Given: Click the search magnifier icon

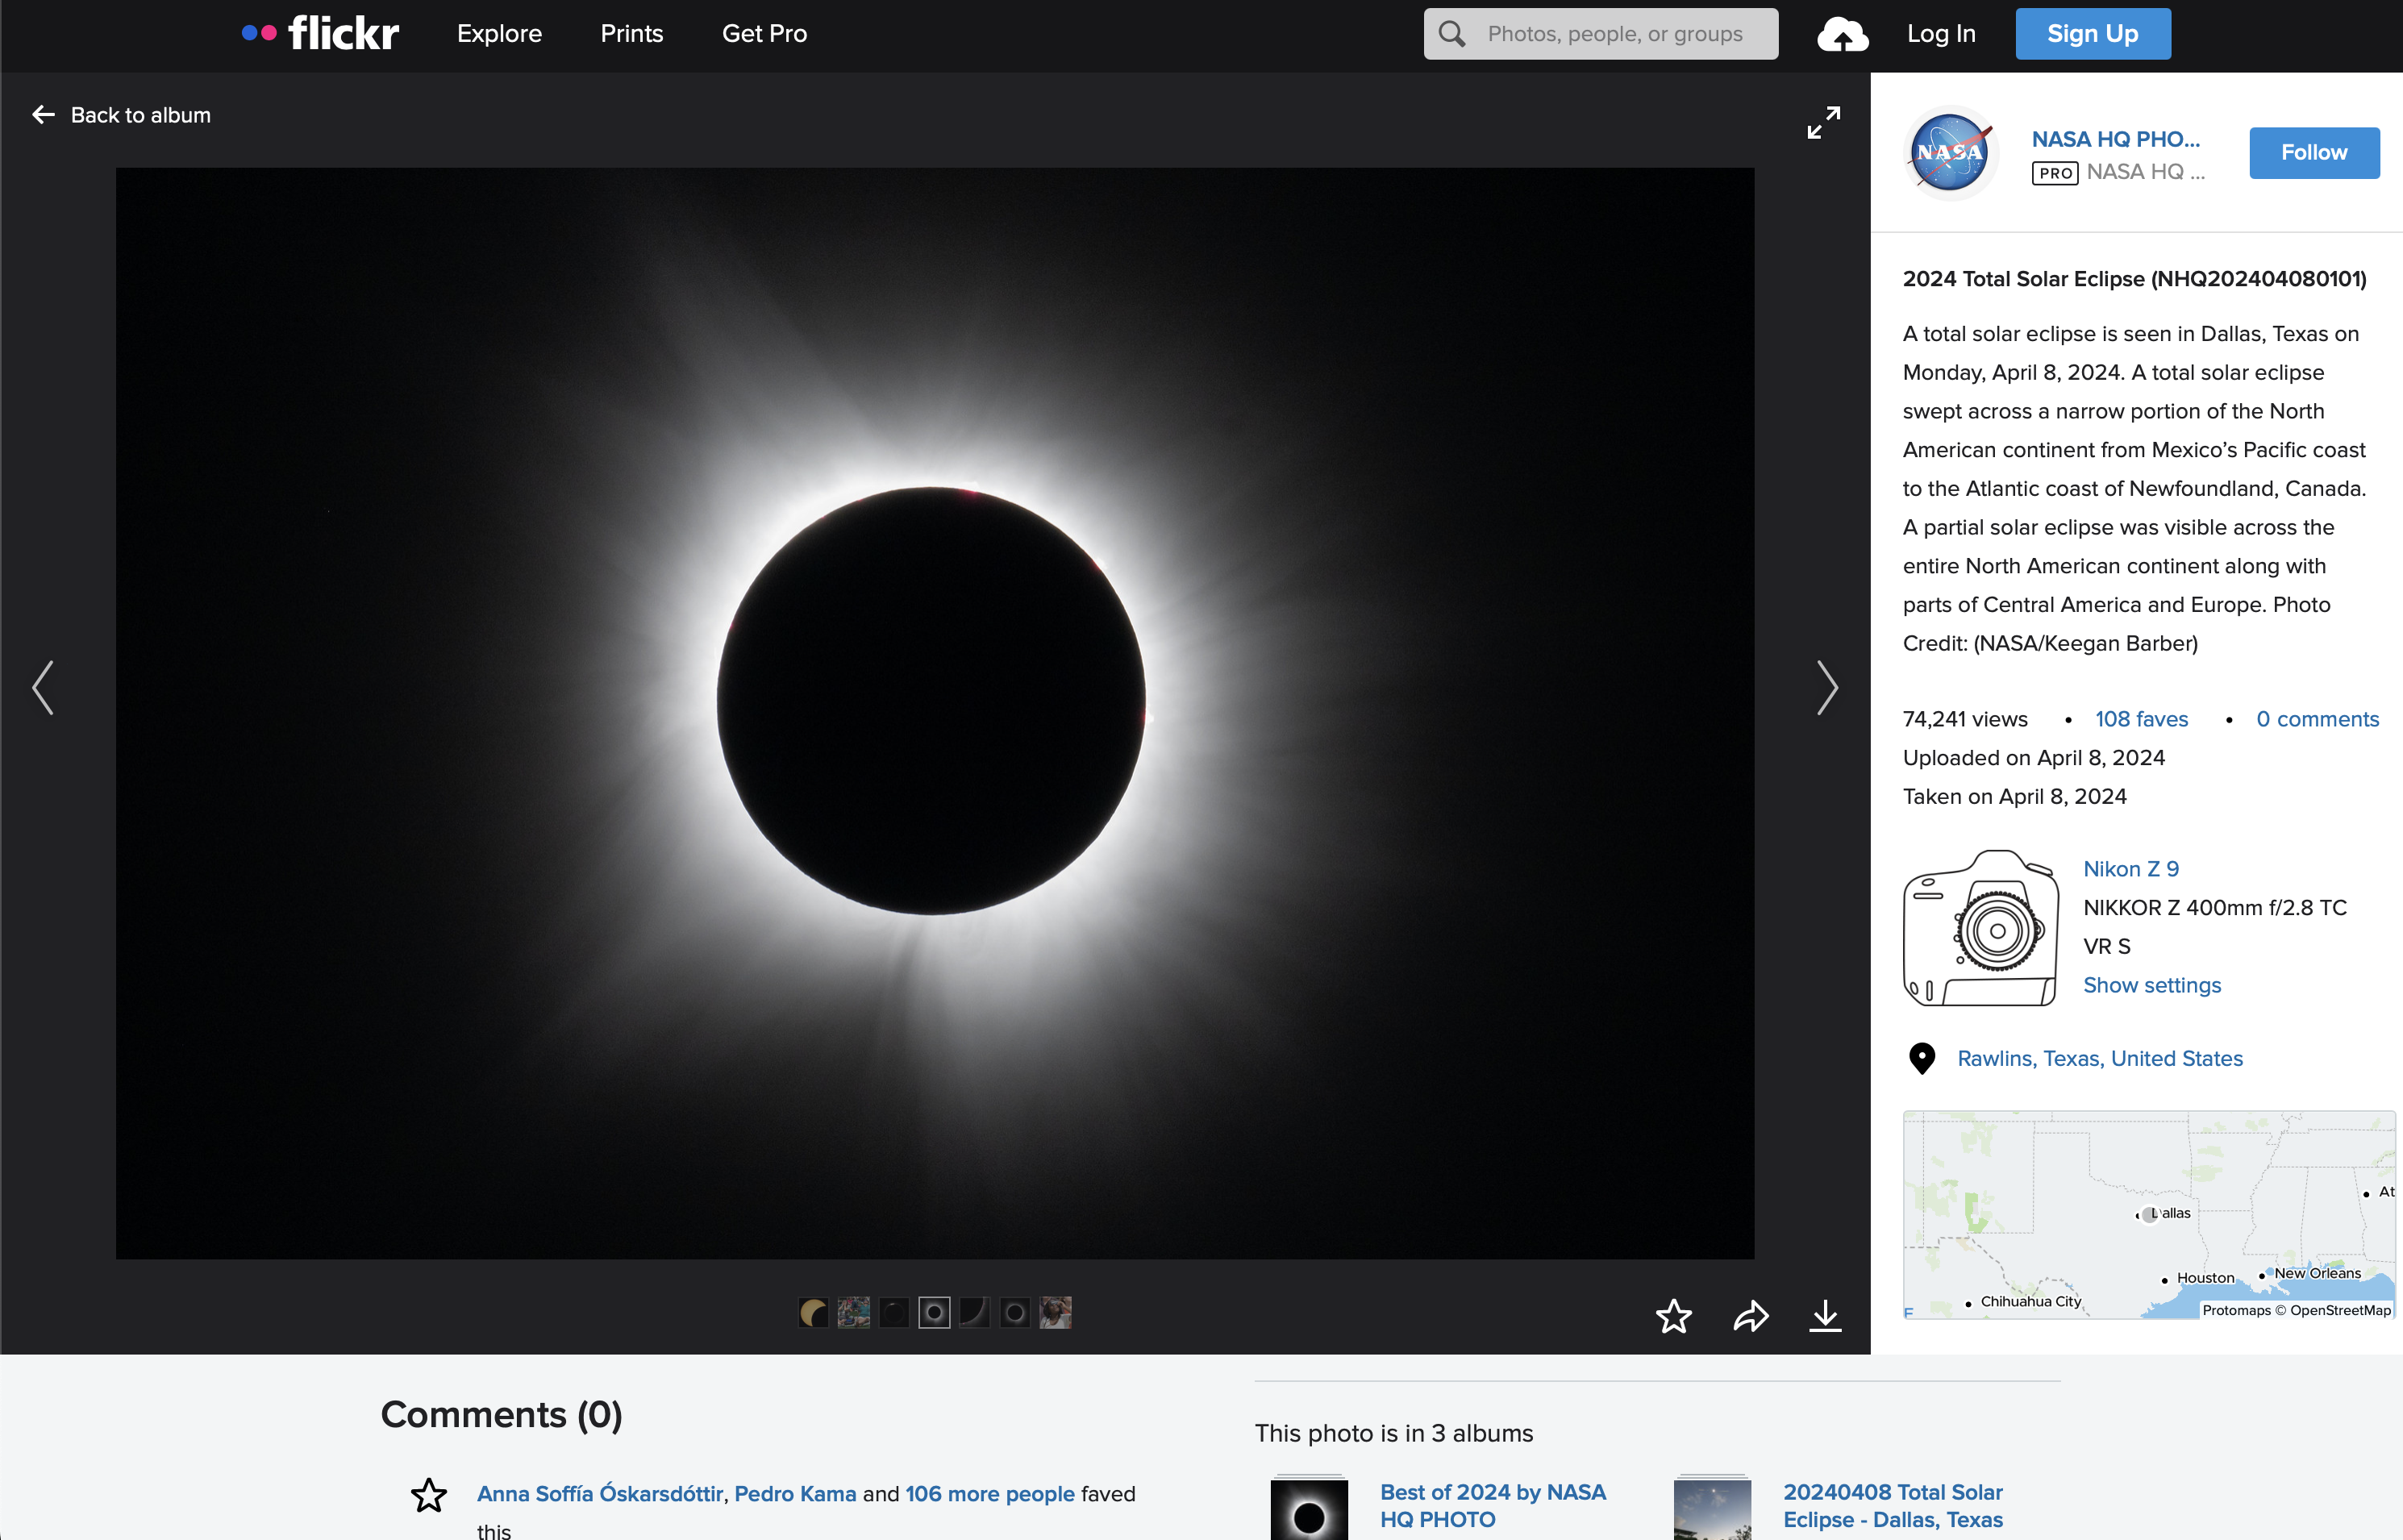Looking at the screenshot, I should point(1452,34).
